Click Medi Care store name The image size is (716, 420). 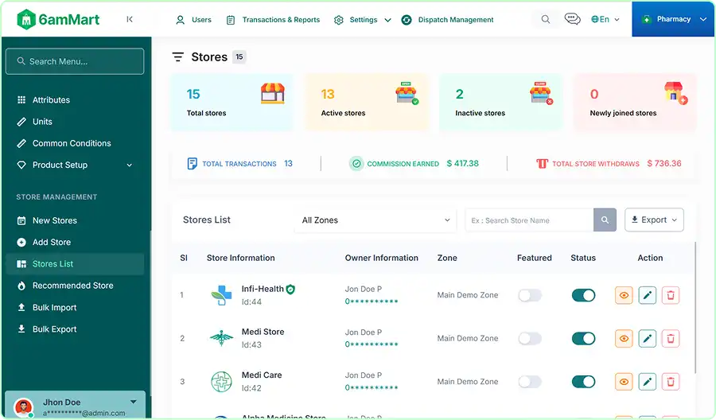tap(262, 375)
